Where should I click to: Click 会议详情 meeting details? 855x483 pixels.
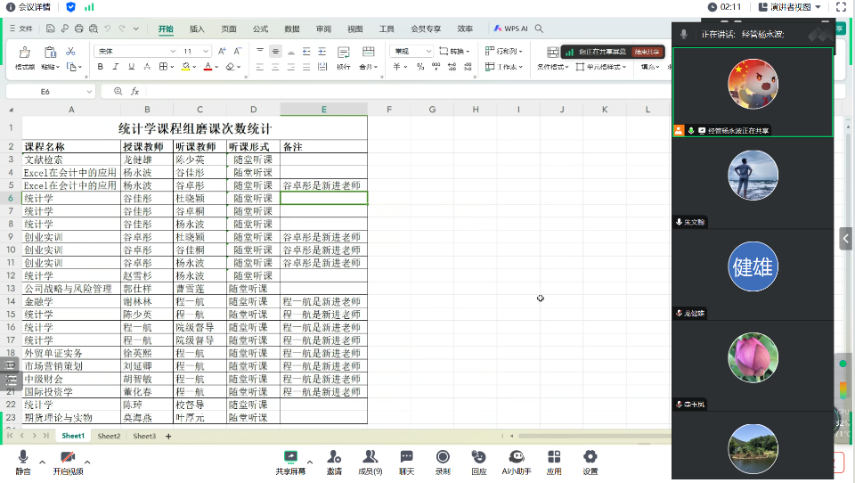[x=33, y=7]
